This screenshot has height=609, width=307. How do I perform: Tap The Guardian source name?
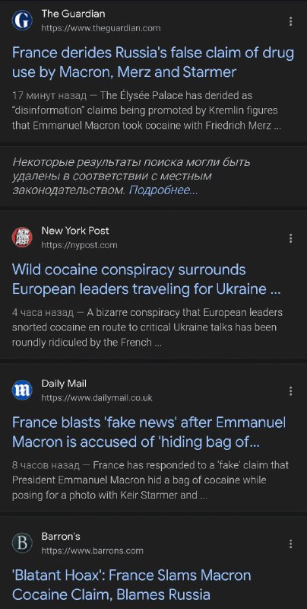click(x=73, y=14)
